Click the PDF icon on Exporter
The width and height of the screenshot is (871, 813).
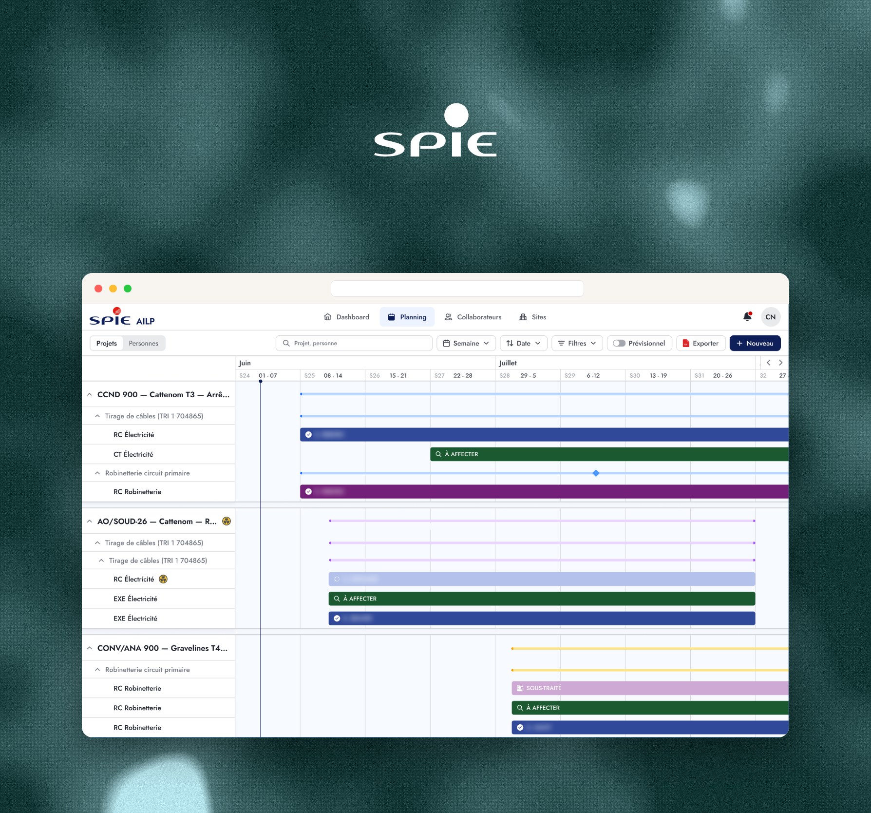tap(686, 343)
